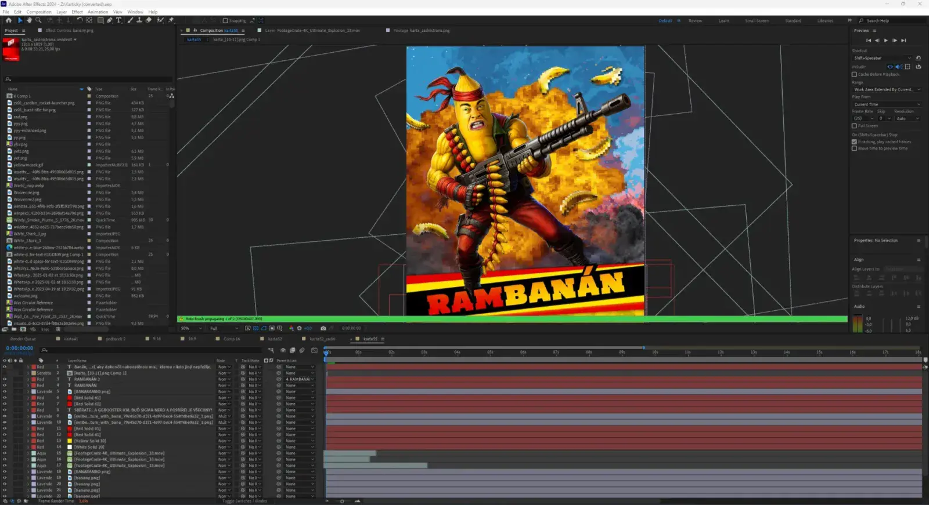Choose the Horizontal Type tool
Image resolution: width=929 pixels, height=505 pixels.
tap(119, 20)
